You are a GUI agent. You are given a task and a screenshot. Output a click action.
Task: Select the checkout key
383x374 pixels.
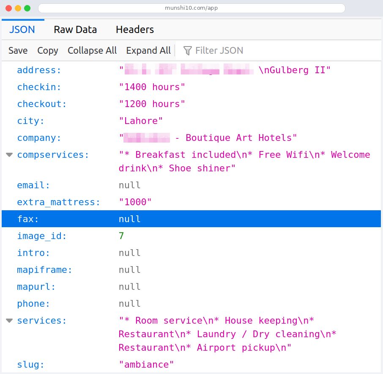42,104
